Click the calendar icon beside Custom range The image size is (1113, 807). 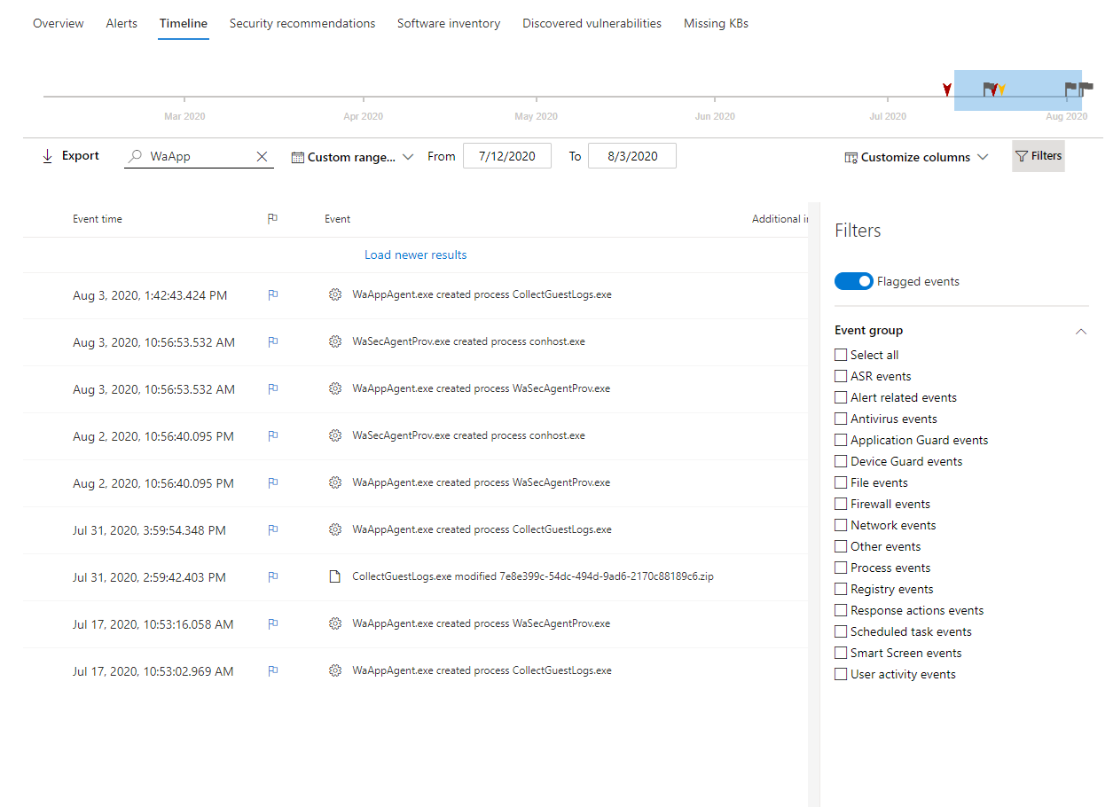coord(297,156)
